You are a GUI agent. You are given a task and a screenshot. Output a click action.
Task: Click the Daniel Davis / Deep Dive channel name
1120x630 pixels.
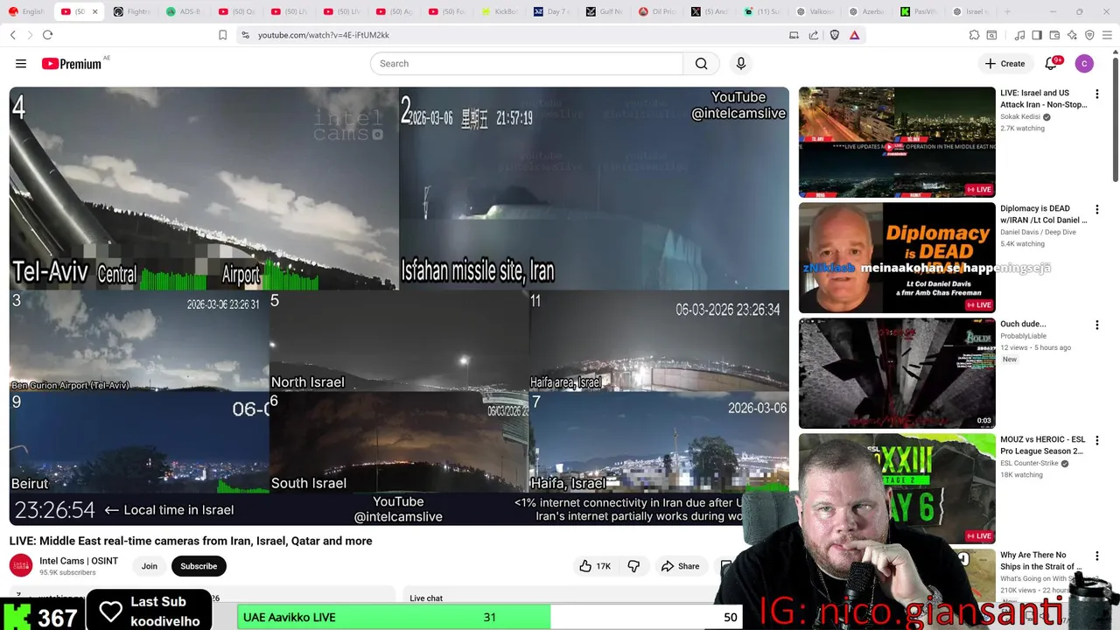[x=1039, y=232]
